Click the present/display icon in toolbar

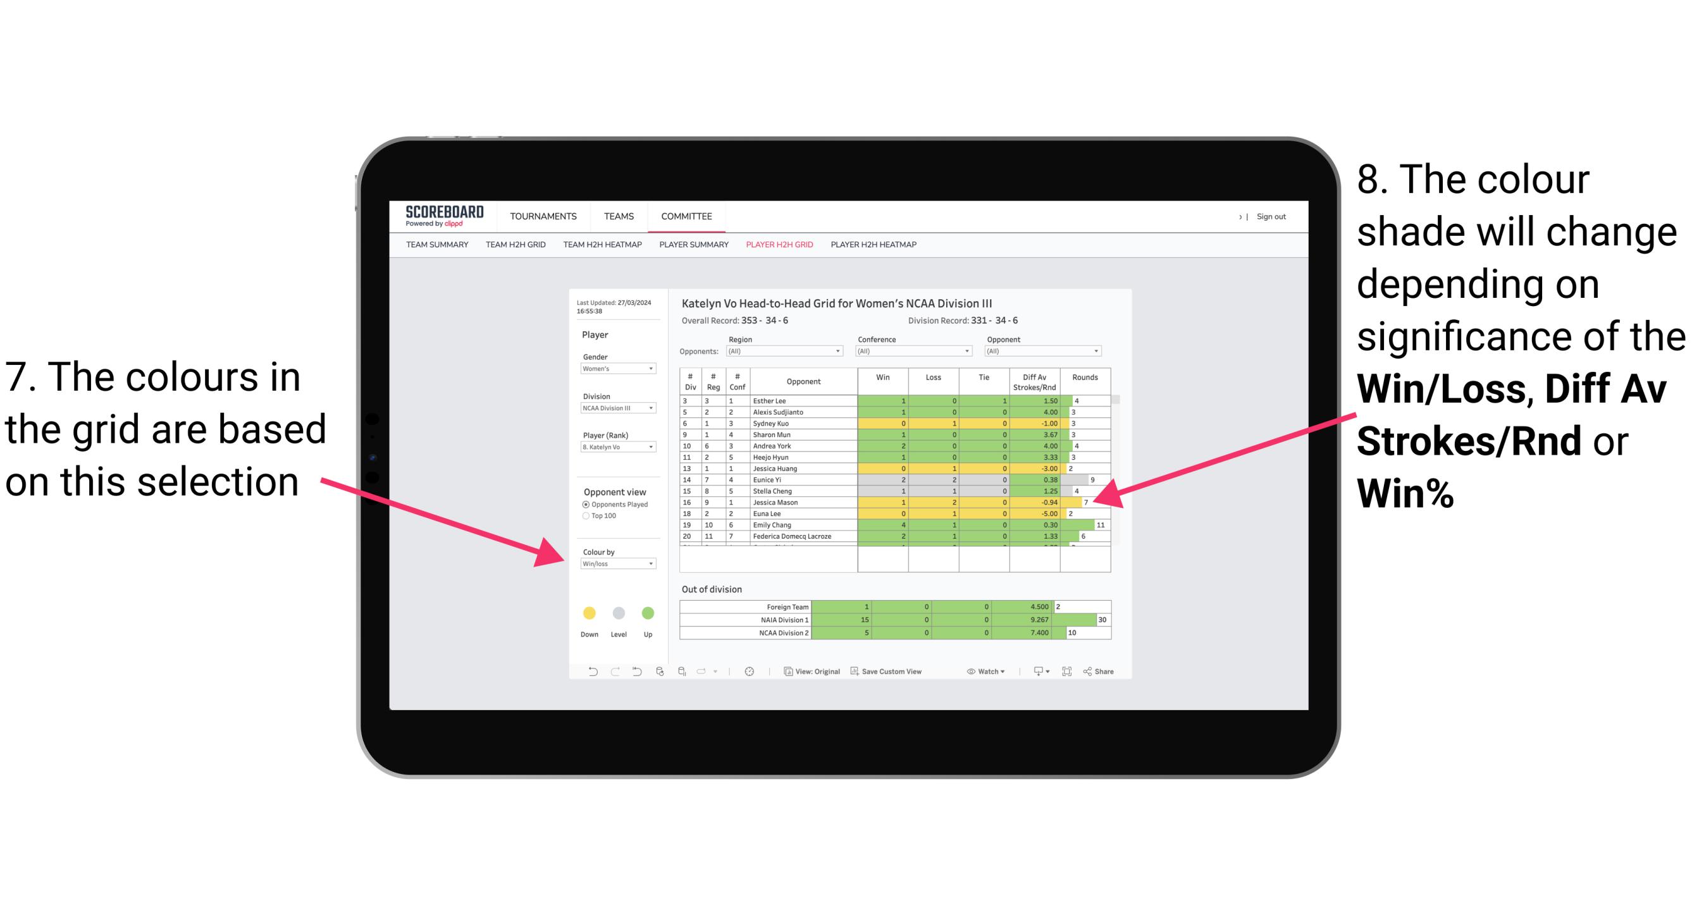click(1066, 673)
